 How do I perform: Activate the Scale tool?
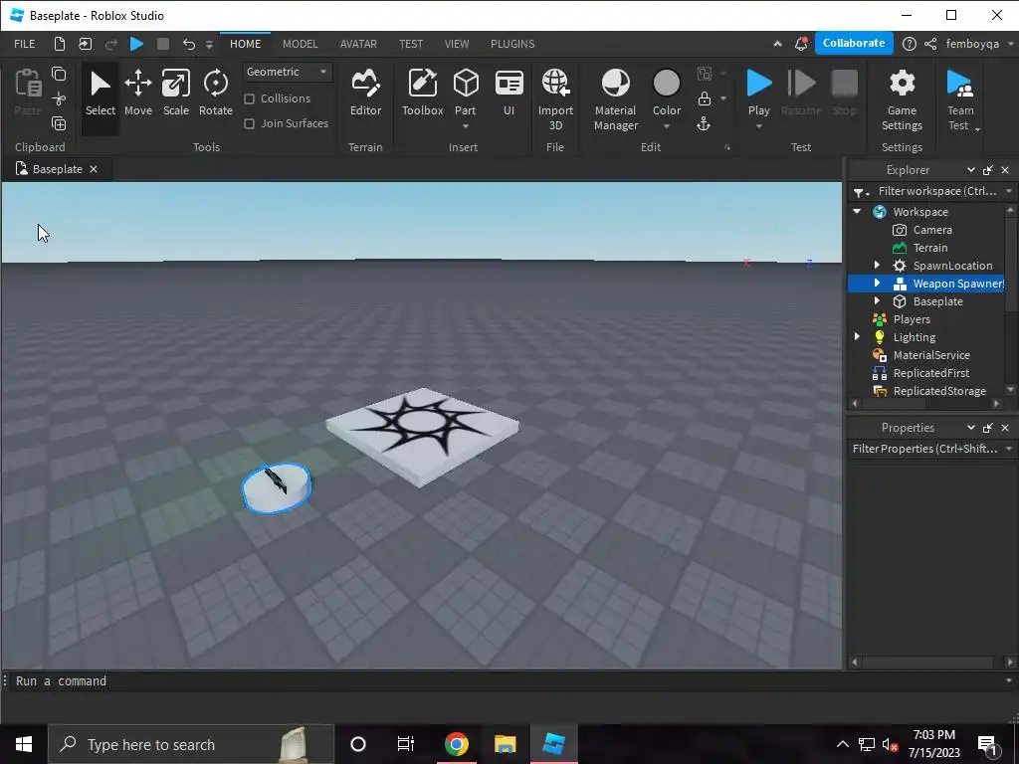[175, 94]
